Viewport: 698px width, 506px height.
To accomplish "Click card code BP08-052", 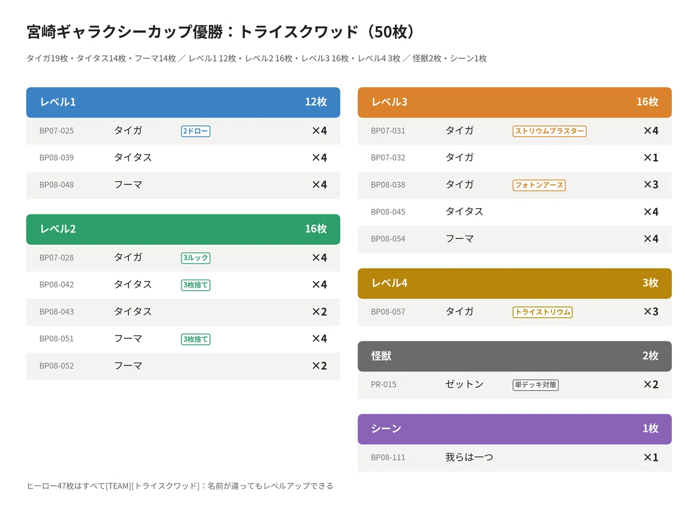I will (x=56, y=366).
